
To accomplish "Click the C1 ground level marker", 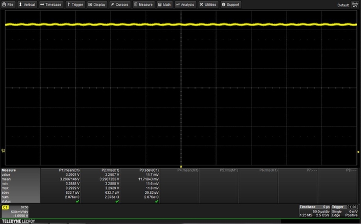I will (3, 150).
